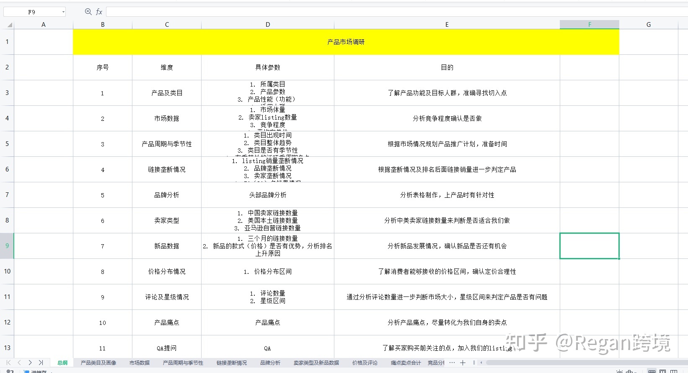Select row 2 header
688x373 pixels.
pyautogui.click(x=7, y=67)
